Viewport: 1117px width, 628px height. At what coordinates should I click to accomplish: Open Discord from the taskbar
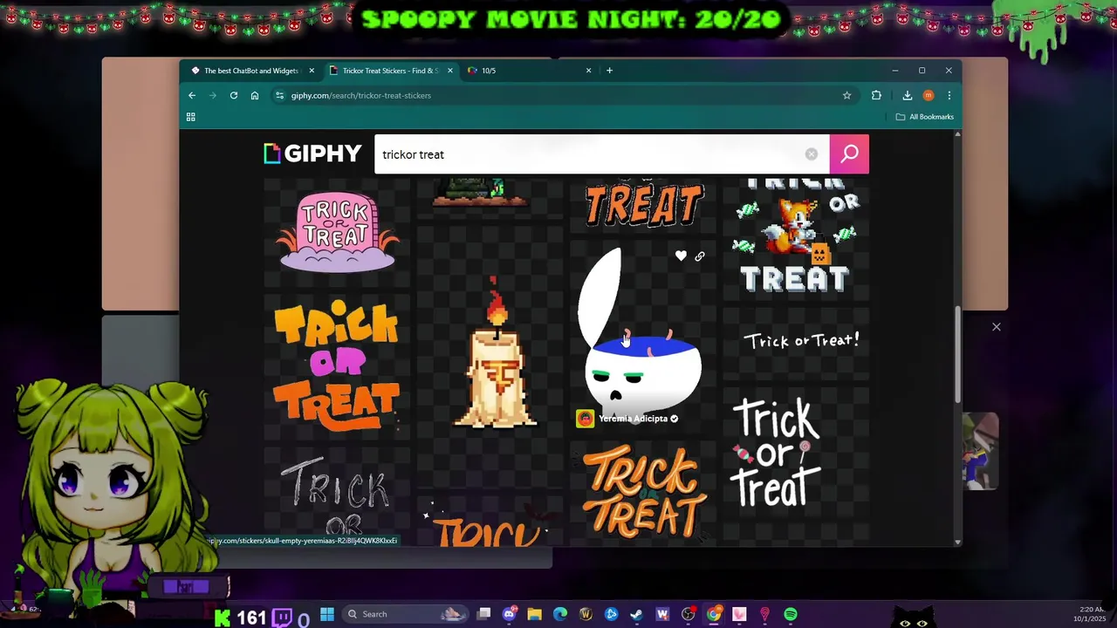pos(510,614)
